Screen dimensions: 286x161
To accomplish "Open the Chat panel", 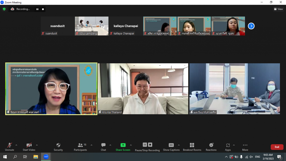I will pyautogui.click(x=103, y=146).
